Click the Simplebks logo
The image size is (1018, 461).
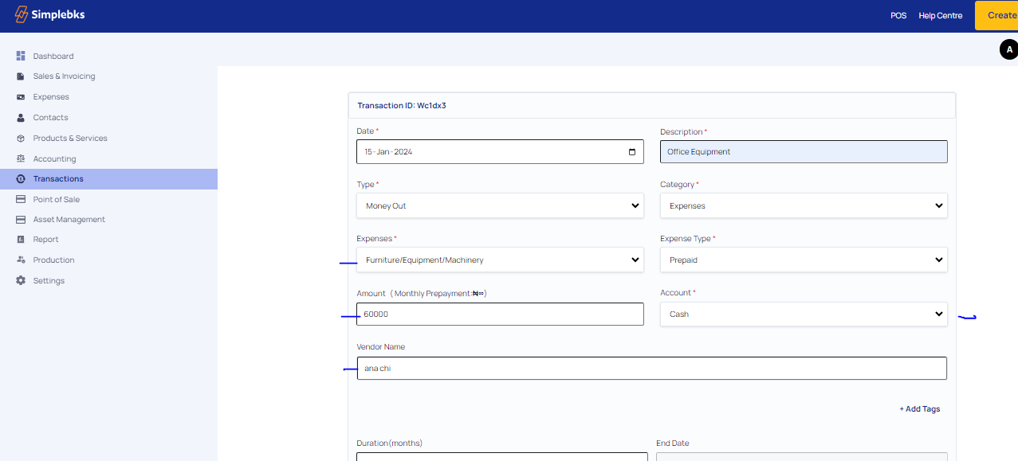coord(49,15)
